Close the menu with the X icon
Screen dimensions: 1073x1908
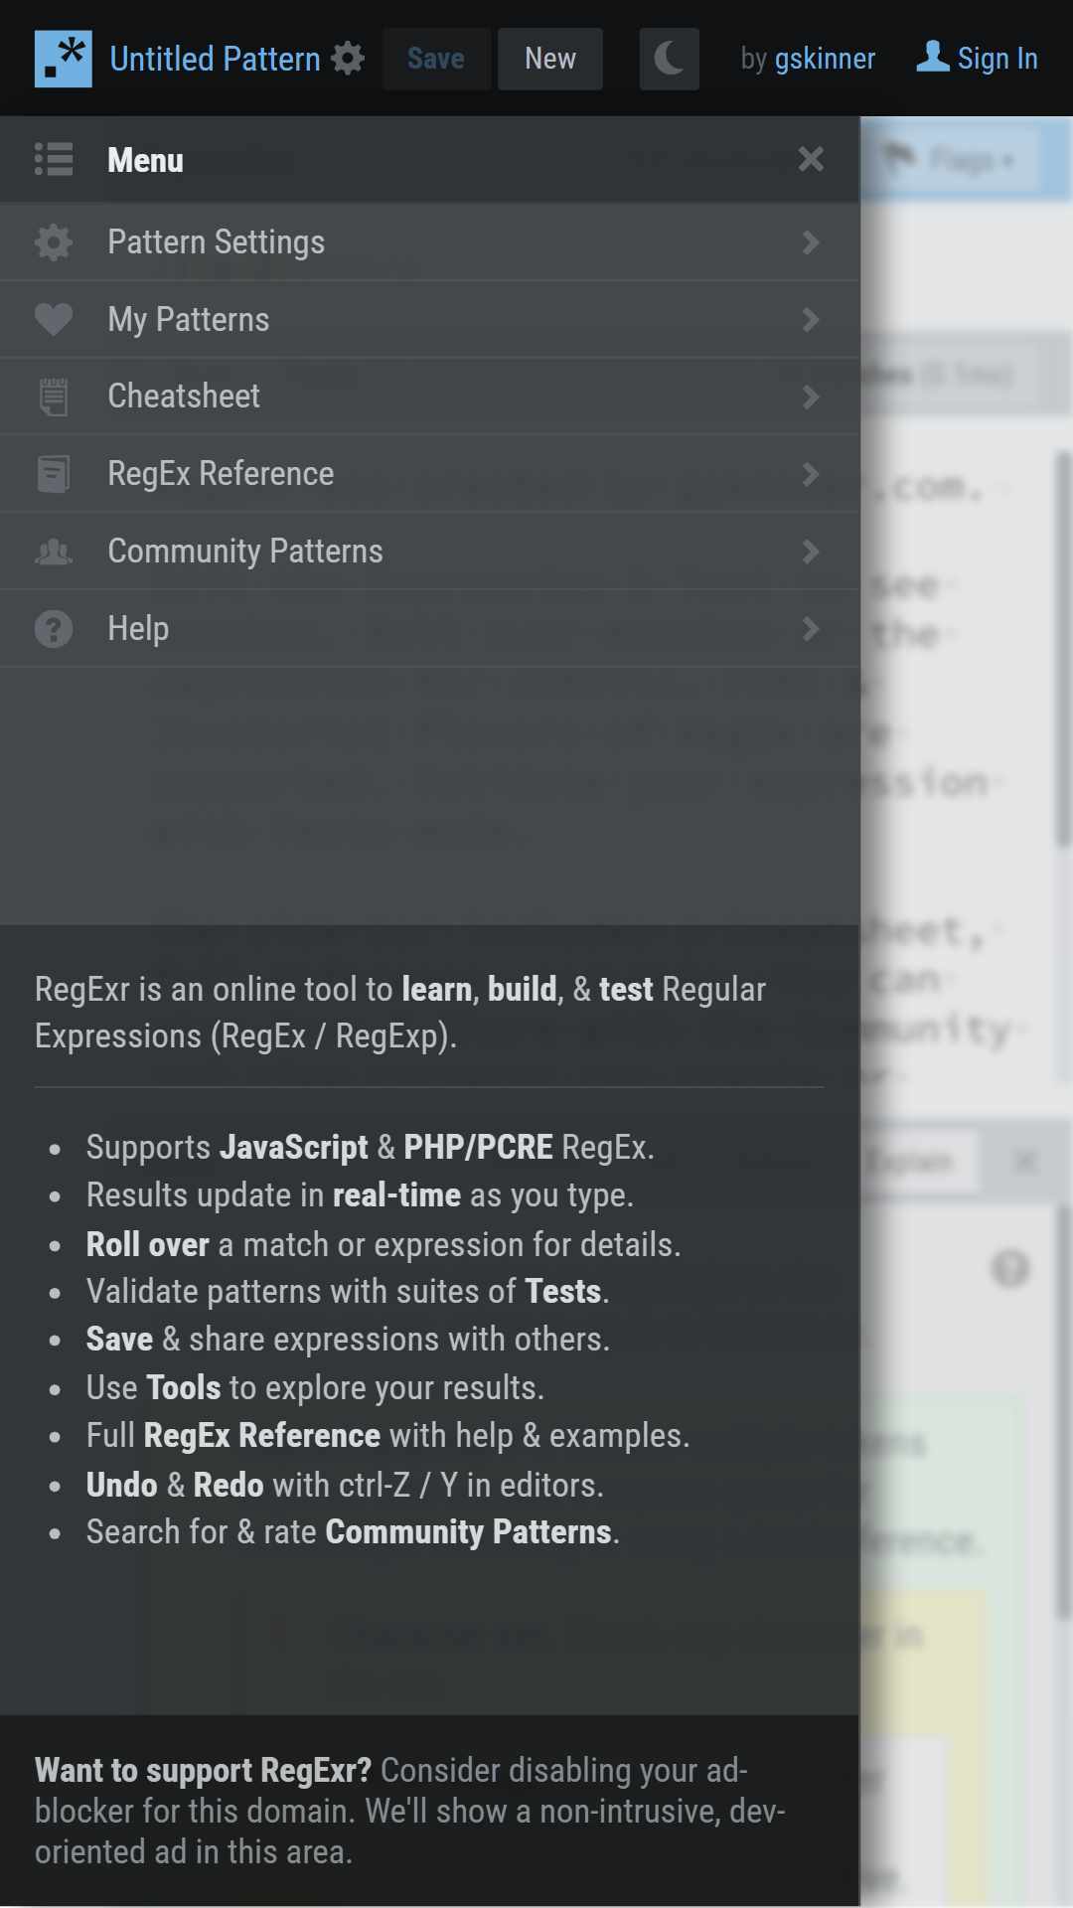click(x=811, y=159)
